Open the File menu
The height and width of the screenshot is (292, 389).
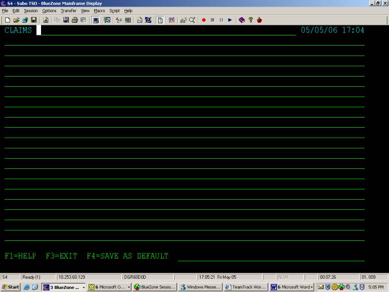(5, 11)
